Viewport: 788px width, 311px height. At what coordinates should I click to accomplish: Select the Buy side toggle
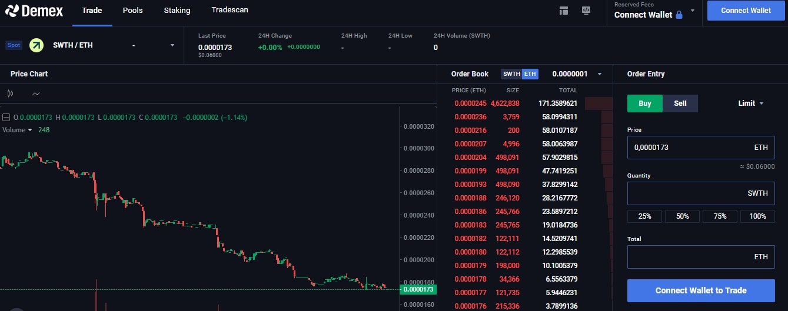coord(645,103)
